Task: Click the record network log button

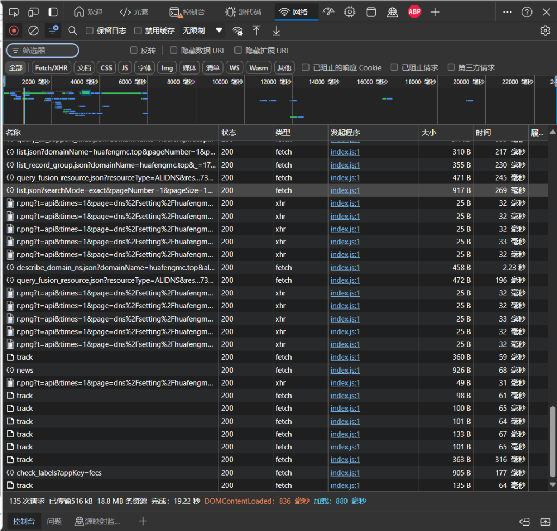Action: pyautogui.click(x=14, y=31)
